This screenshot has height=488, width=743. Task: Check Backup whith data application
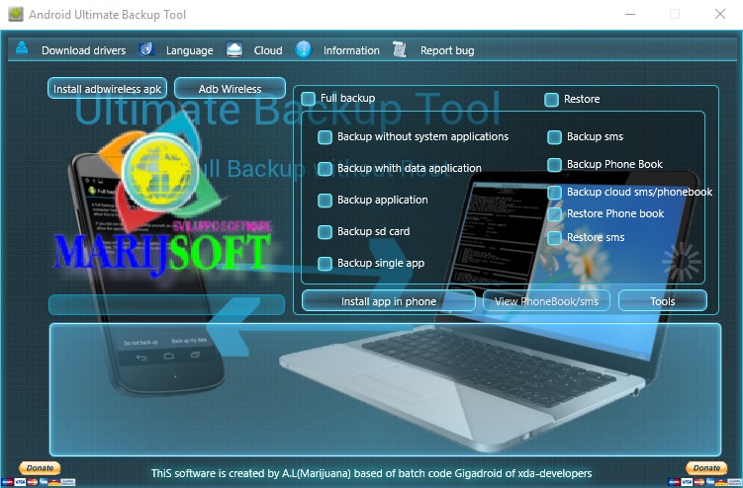click(325, 169)
